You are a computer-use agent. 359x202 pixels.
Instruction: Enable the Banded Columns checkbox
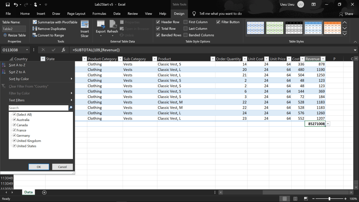[185, 35]
